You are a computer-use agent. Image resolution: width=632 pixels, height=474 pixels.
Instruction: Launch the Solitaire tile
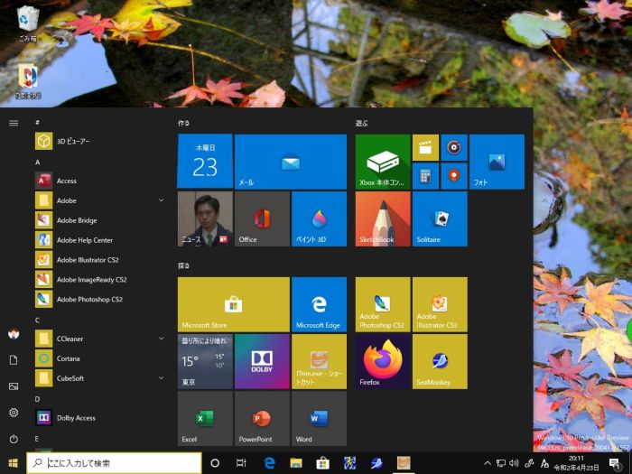[x=440, y=218]
